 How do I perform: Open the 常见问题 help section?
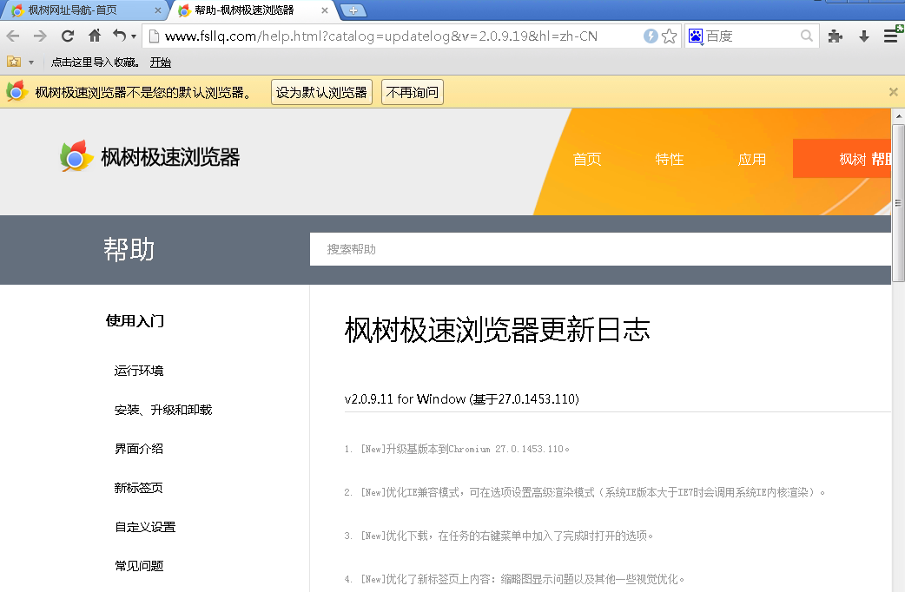pos(138,565)
